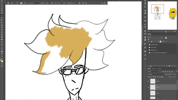Select the Move tool
178x100 pixels.
2,1
